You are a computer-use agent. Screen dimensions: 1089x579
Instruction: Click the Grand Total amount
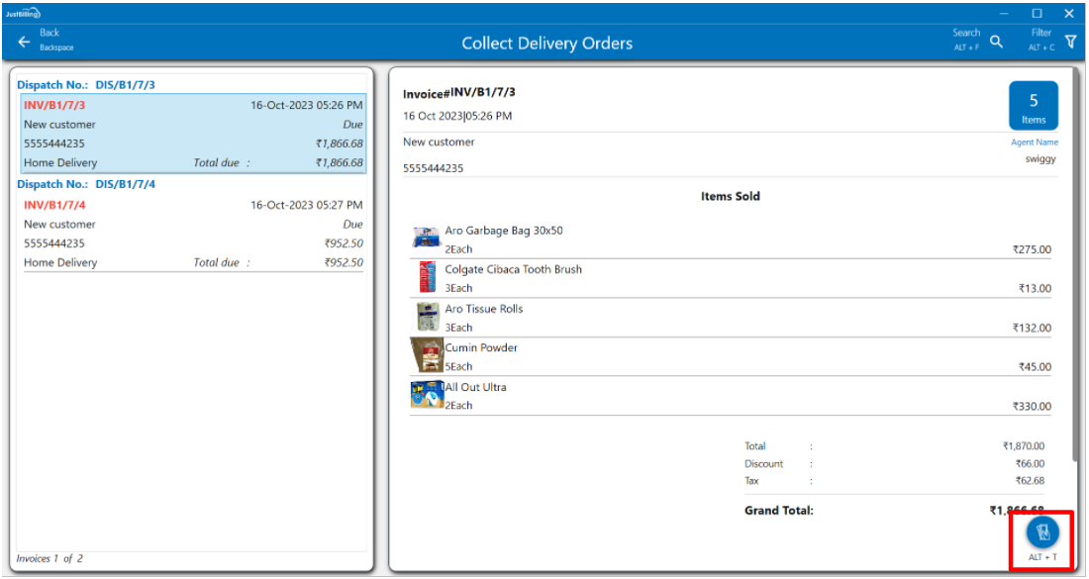pos(1015,511)
